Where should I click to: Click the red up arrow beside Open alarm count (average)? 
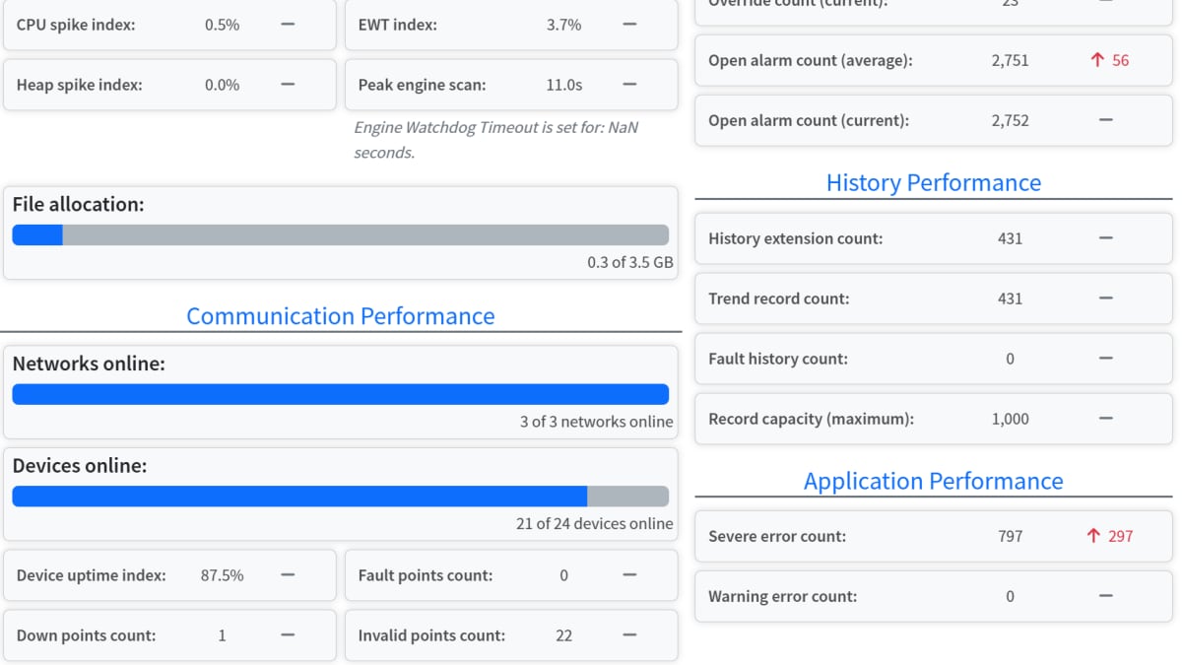pos(1097,60)
